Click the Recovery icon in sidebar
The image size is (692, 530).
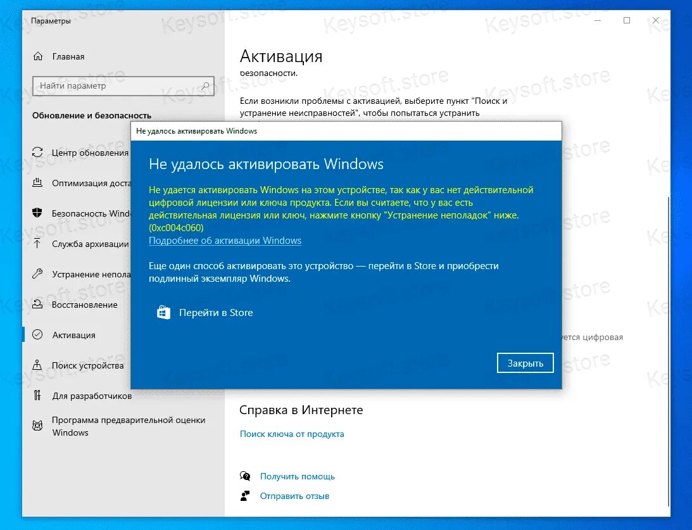pyautogui.click(x=37, y=305)
